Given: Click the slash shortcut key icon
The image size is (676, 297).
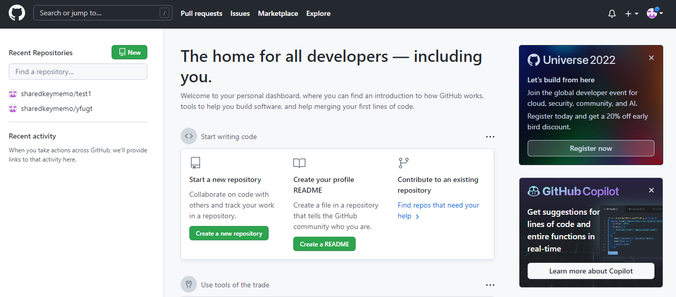Looking at the screenshot, I should pyautogui.click(x=164, y=13).
